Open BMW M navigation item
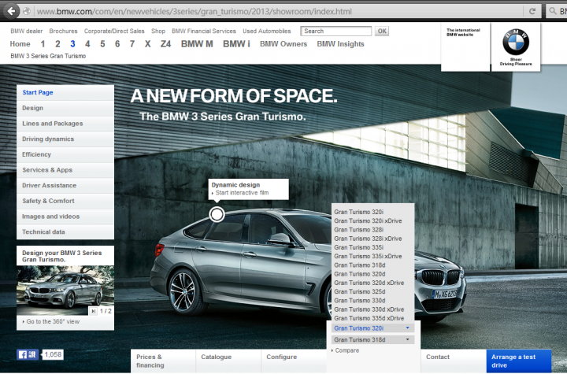This screenshot has height=374, width=567. pos(197,44)
